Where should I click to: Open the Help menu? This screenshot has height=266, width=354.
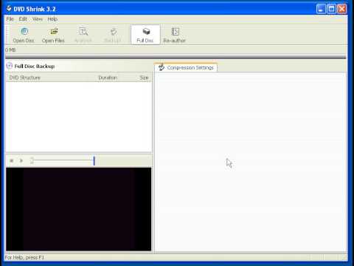click(52, 19)
